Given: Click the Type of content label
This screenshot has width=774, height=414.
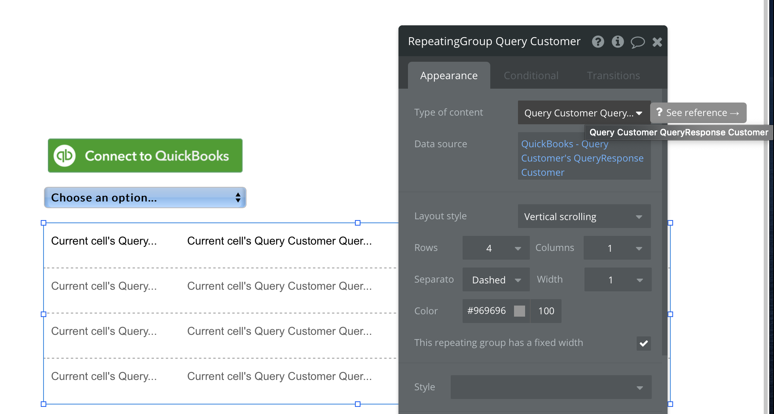Looking at the screenshot, I should [448, 112].
